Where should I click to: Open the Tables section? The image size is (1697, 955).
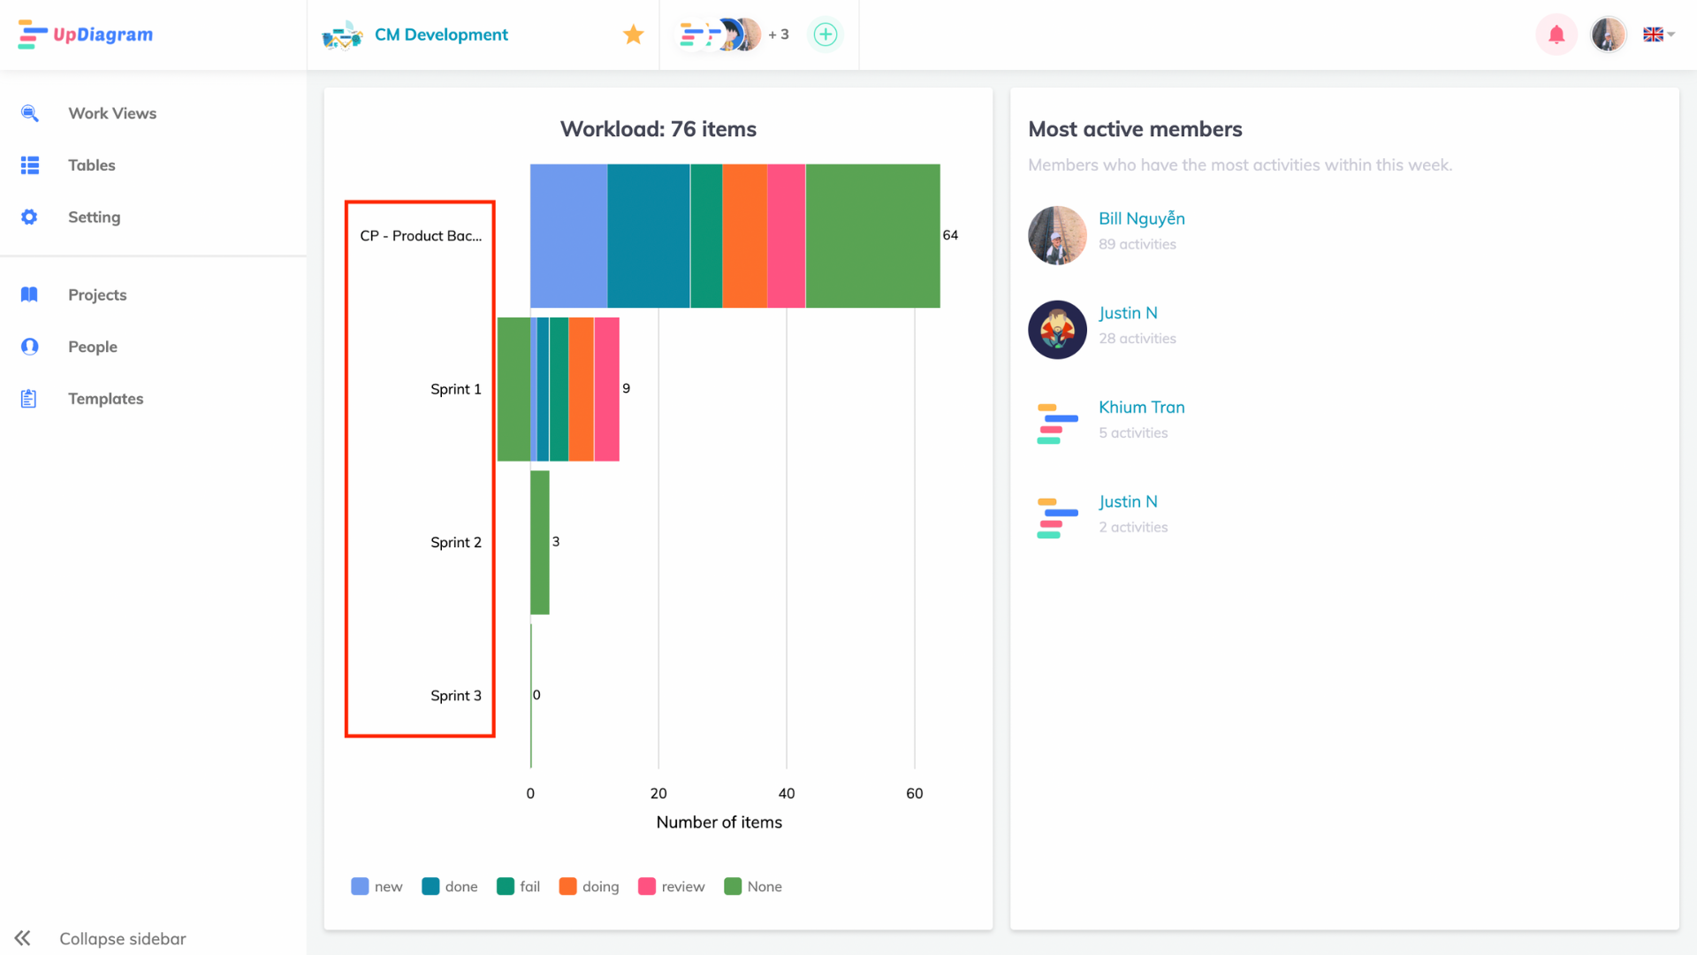[x=92, y=164]
